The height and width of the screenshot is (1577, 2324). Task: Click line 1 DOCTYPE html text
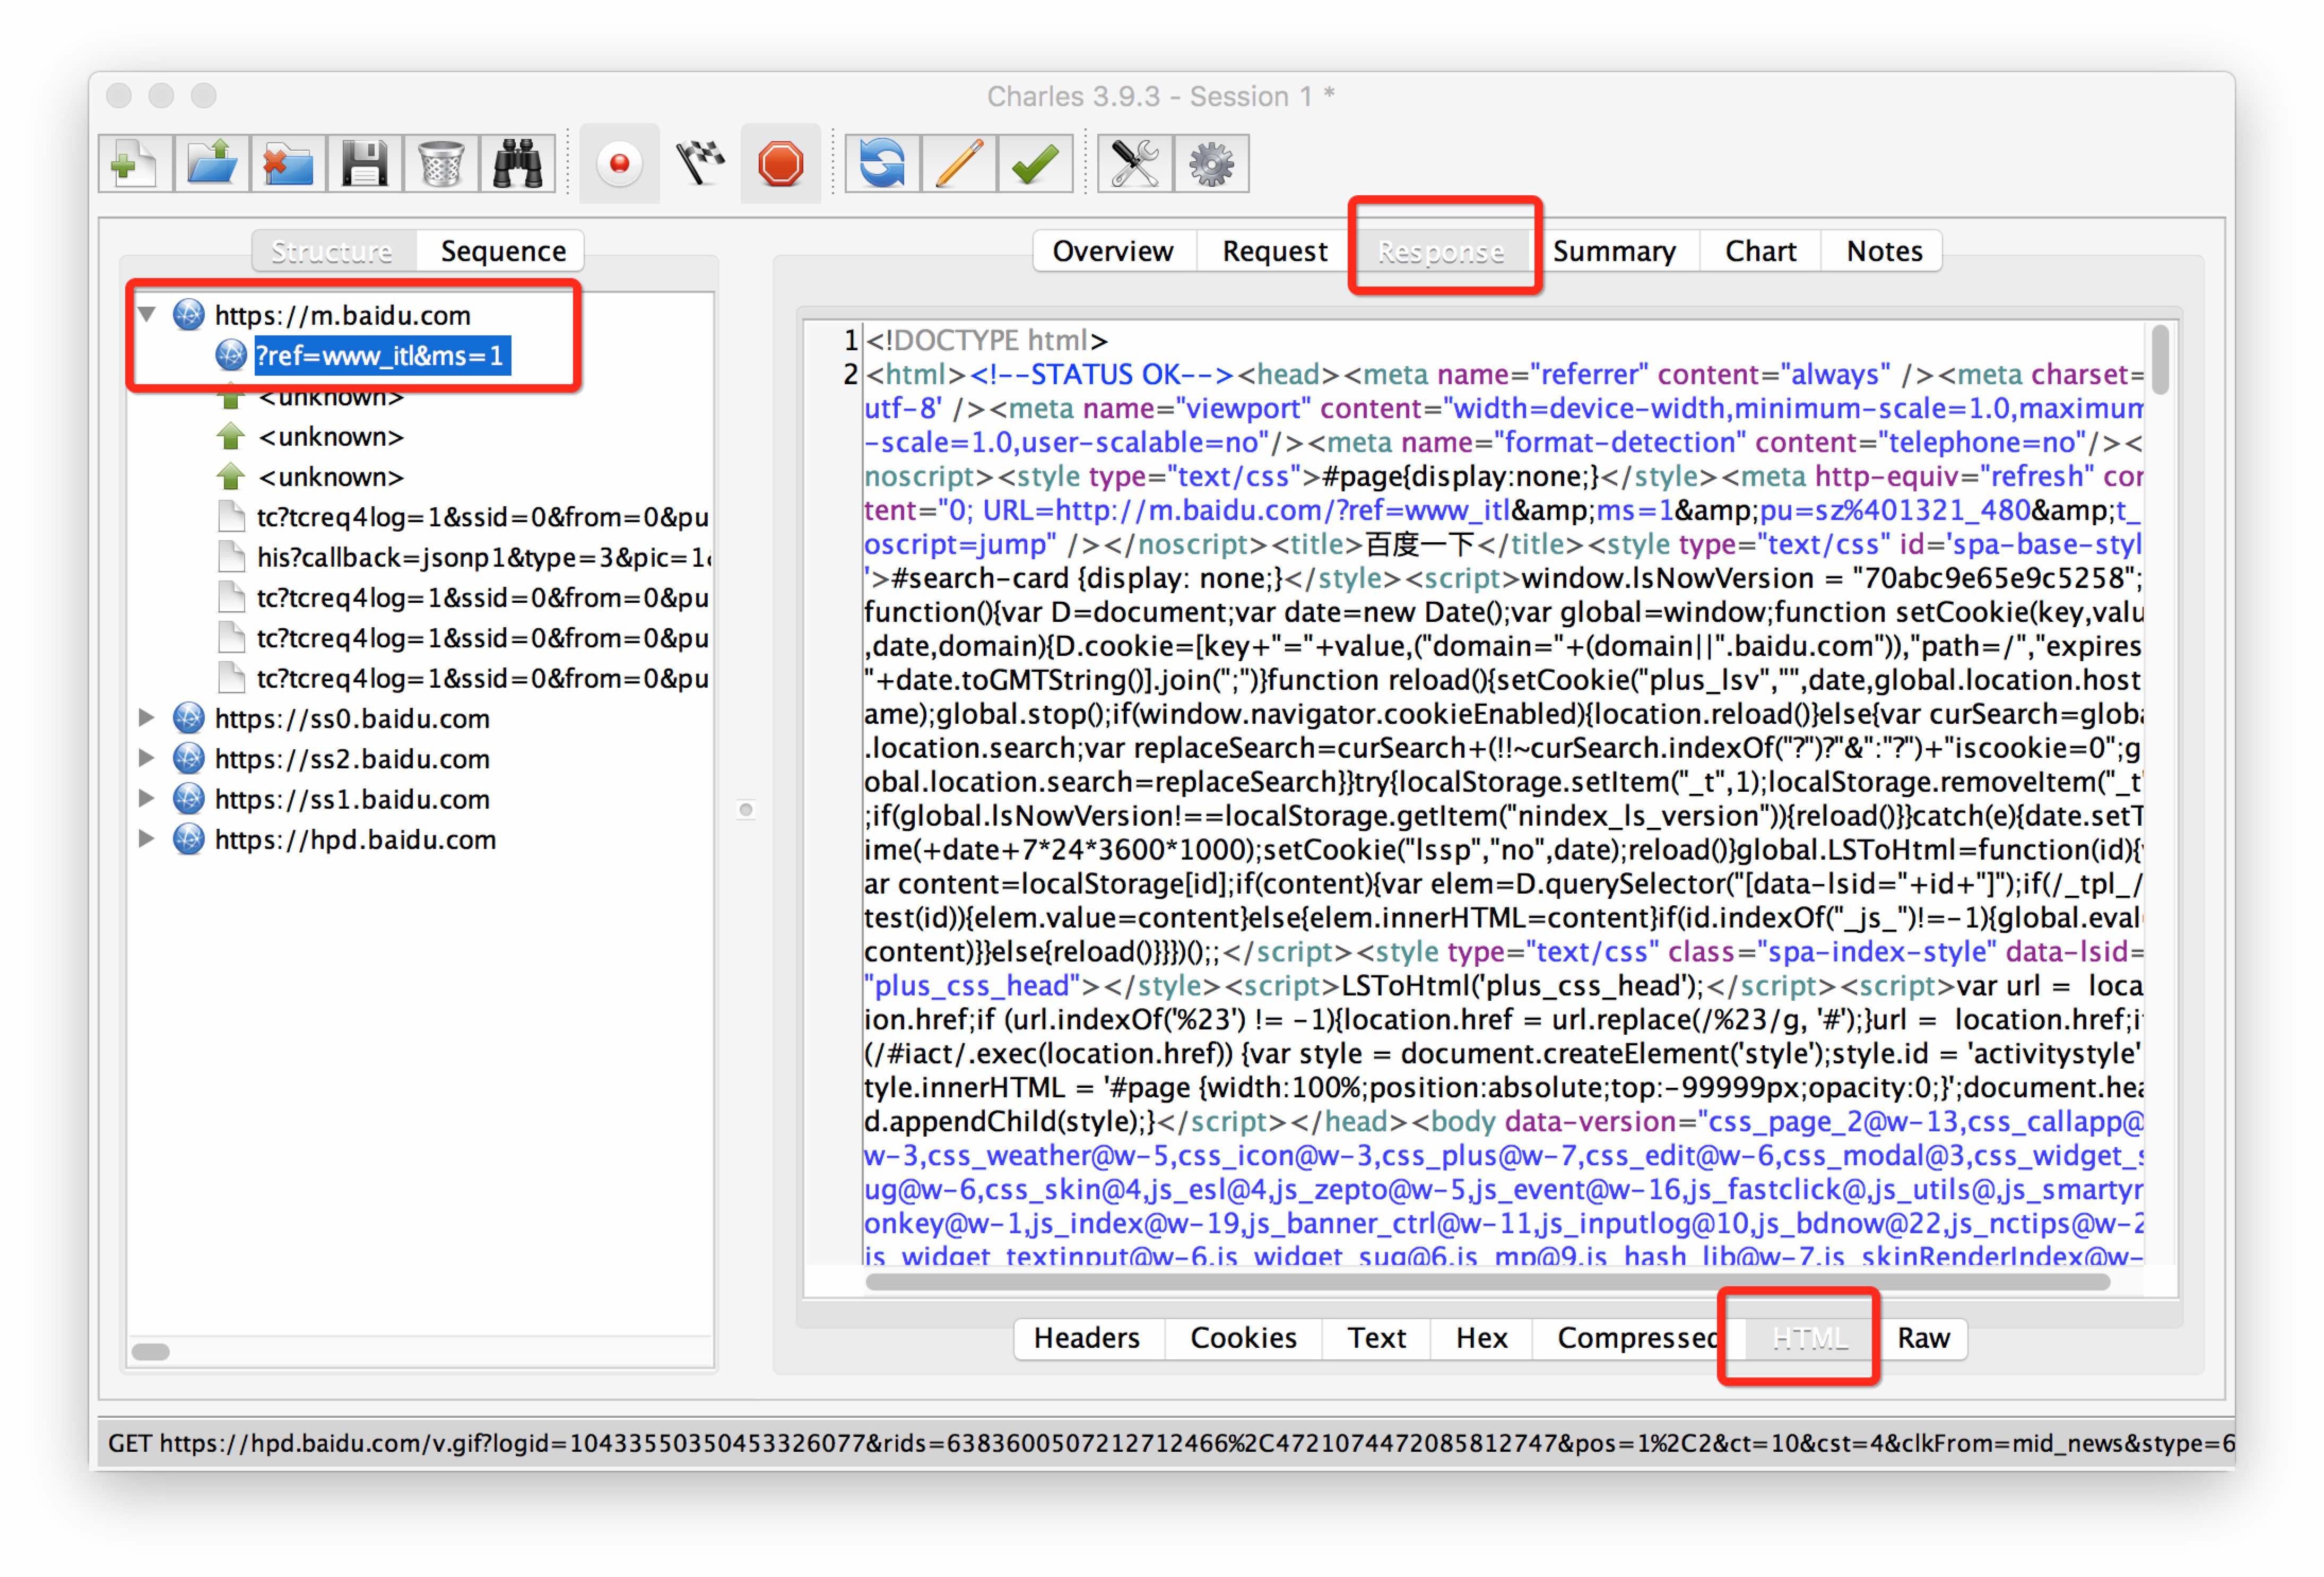[987, 340]
